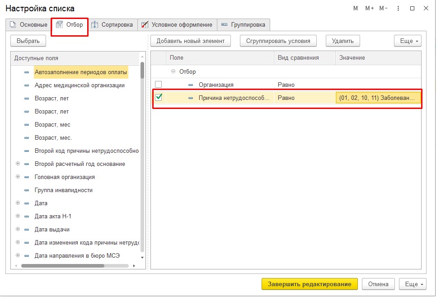
Task: Click Добавить новый элемент button
Action: (x=191, y=41)
